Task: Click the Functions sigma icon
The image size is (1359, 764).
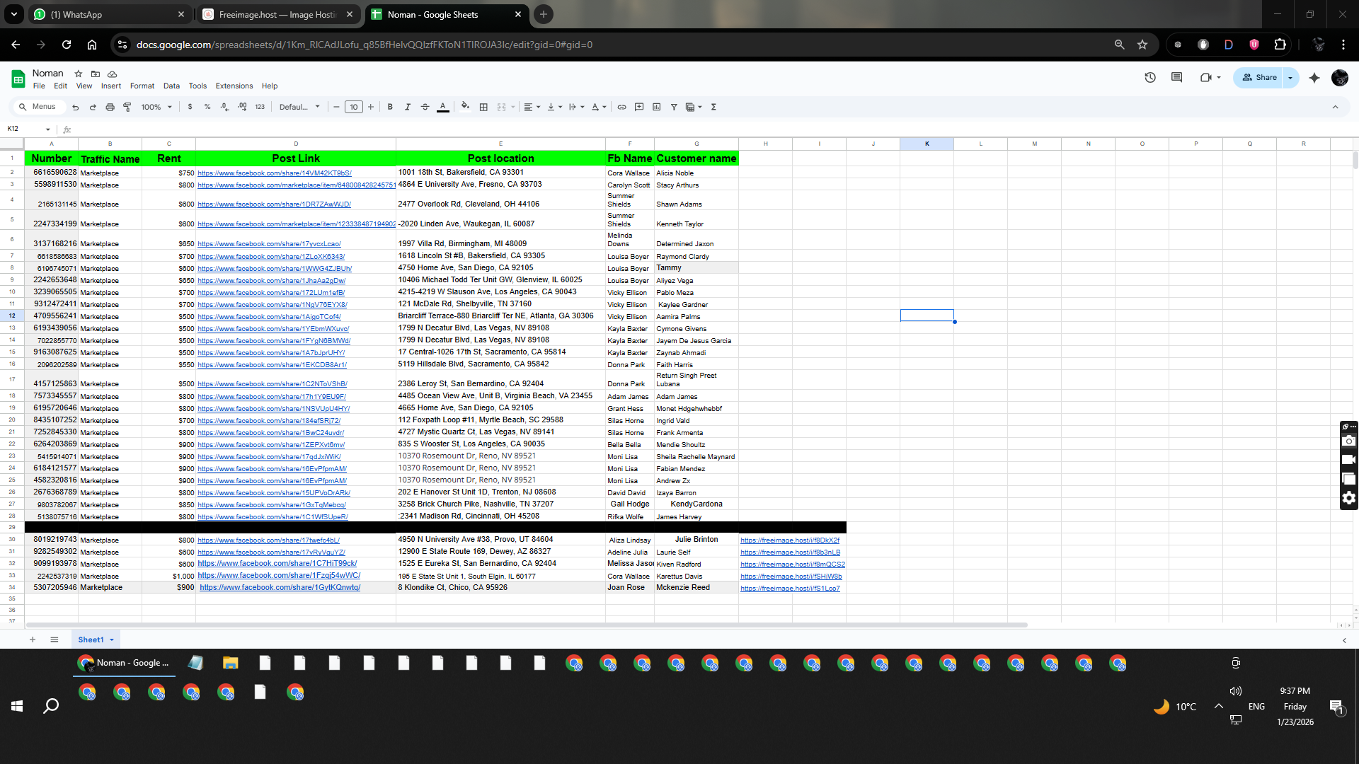Action: pyautogui.click(x=713, y=107)
